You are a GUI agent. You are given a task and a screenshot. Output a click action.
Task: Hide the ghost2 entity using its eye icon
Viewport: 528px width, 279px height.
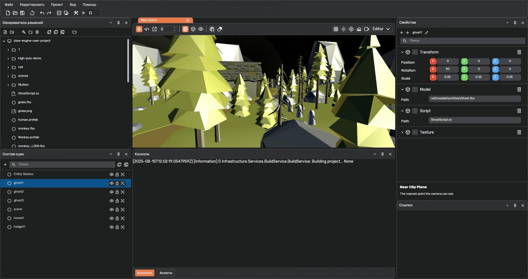111,192
